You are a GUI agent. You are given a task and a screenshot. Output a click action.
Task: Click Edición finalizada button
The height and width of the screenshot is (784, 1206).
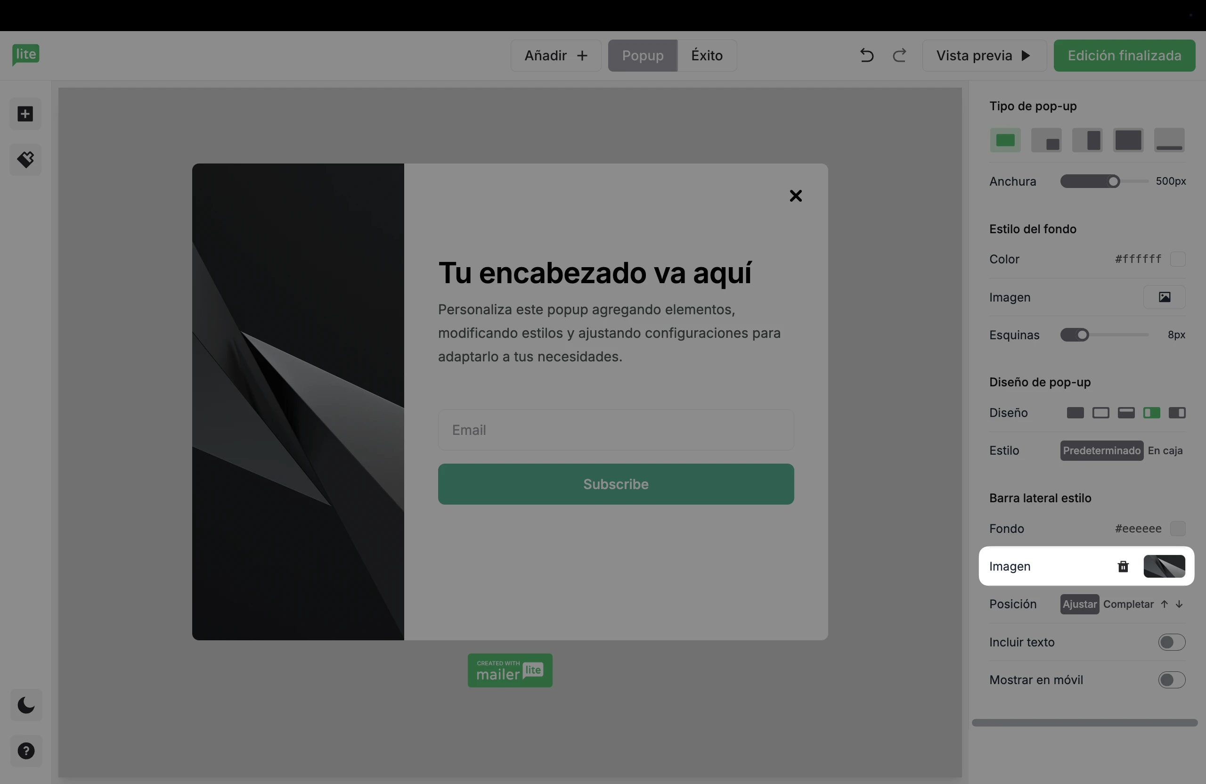1125,55
